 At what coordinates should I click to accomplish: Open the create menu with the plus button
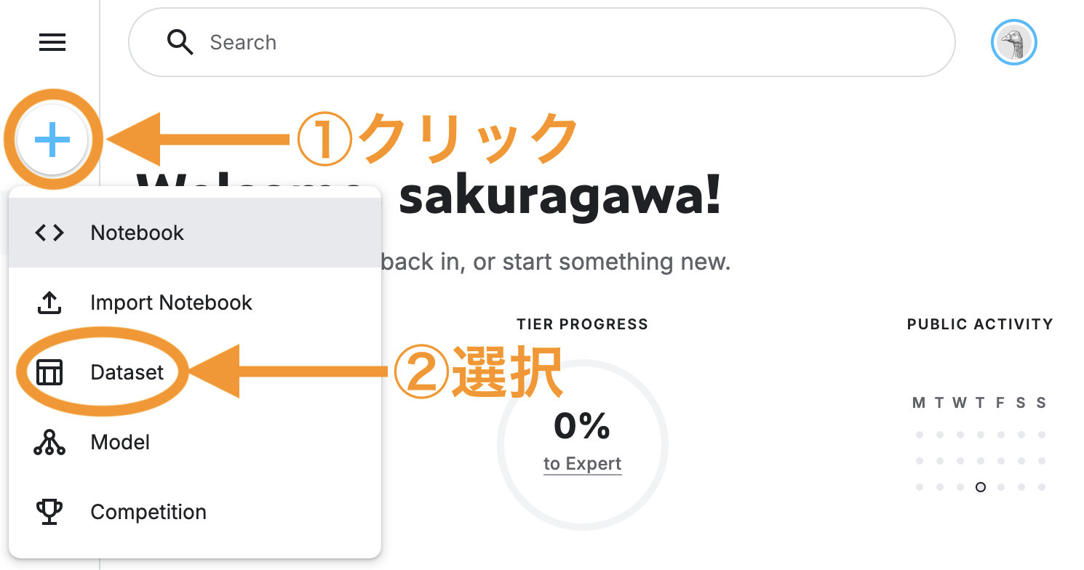point(51,140)
